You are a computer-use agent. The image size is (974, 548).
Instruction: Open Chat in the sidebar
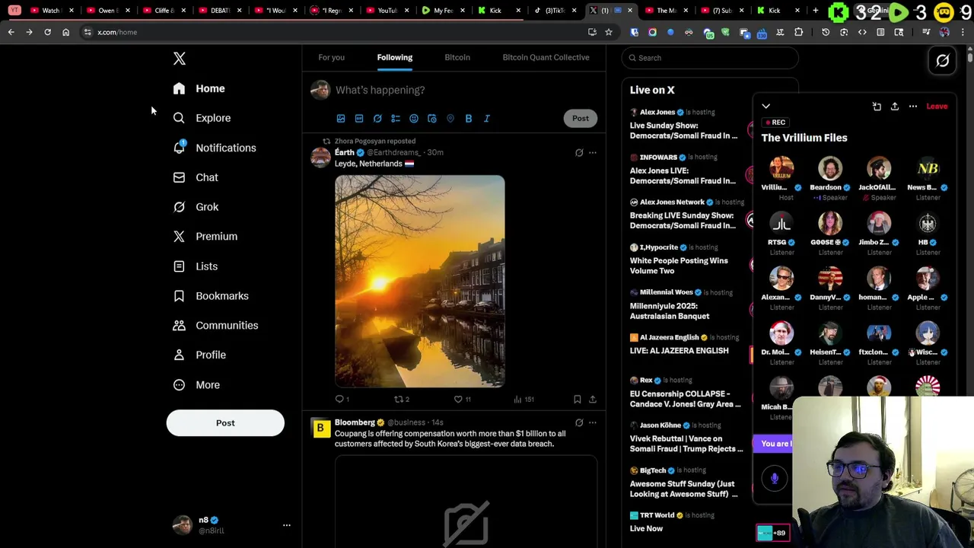[x=196, y=177]
